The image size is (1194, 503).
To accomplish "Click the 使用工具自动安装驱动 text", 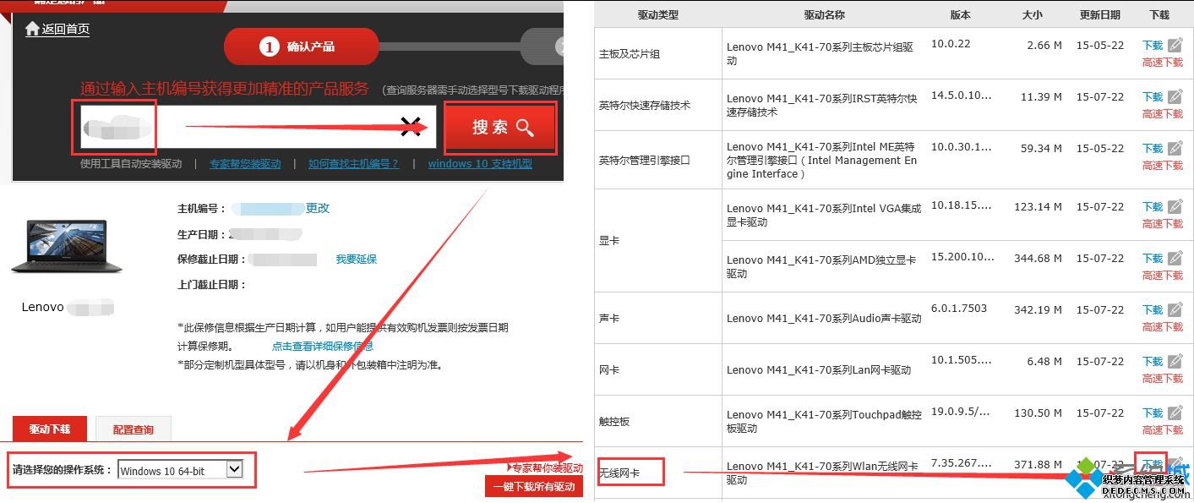I will 131,164.
